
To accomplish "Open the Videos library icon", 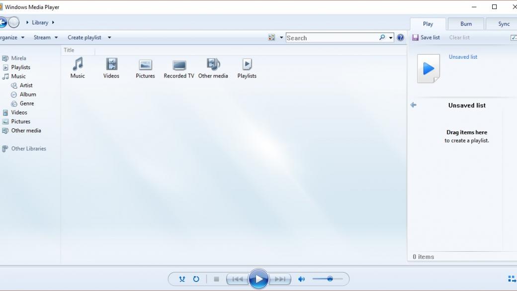I will 111,68.
